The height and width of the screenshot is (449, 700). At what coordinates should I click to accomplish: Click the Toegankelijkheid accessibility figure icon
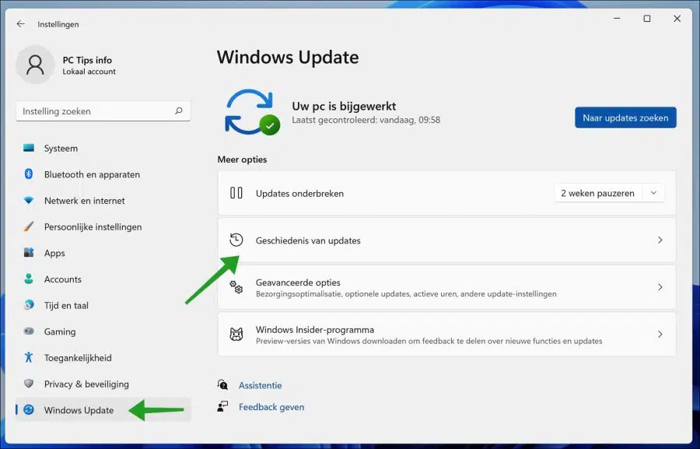coord(29,357)
